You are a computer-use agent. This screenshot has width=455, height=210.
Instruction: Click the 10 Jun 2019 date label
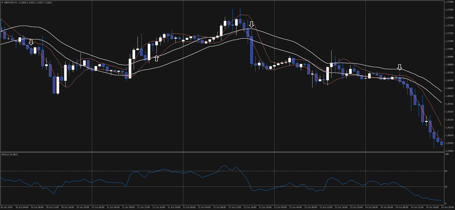coord(6,207)
